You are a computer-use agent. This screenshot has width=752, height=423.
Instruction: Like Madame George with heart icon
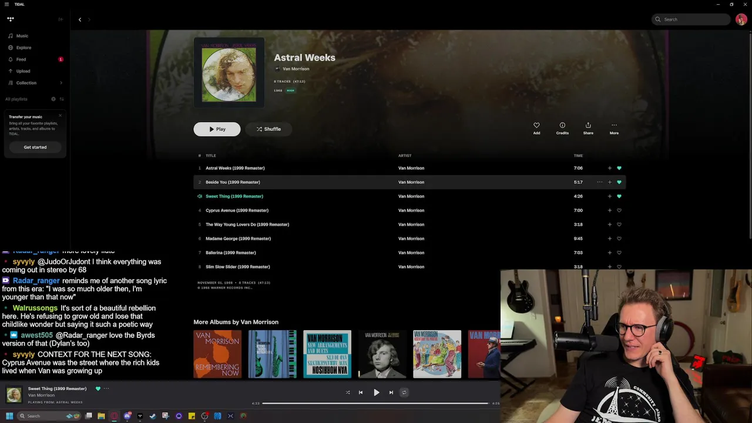pyautogui.click(x=619, y=239)
